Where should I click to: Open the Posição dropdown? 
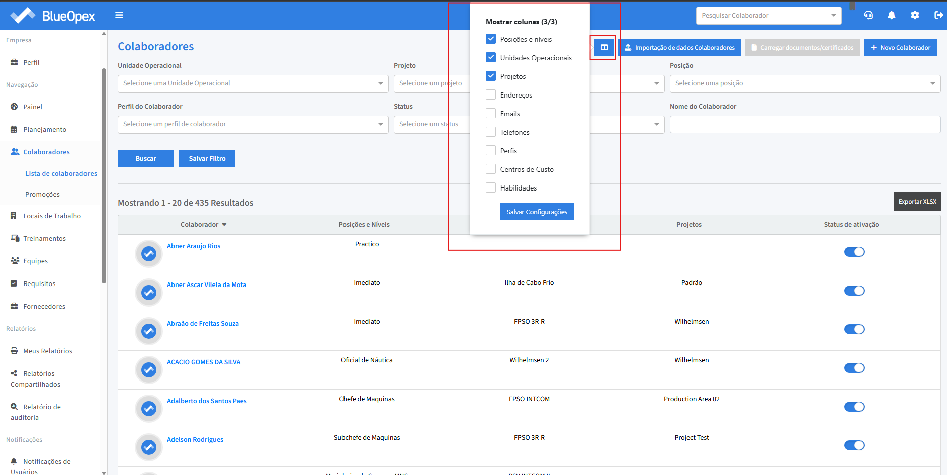805,83
